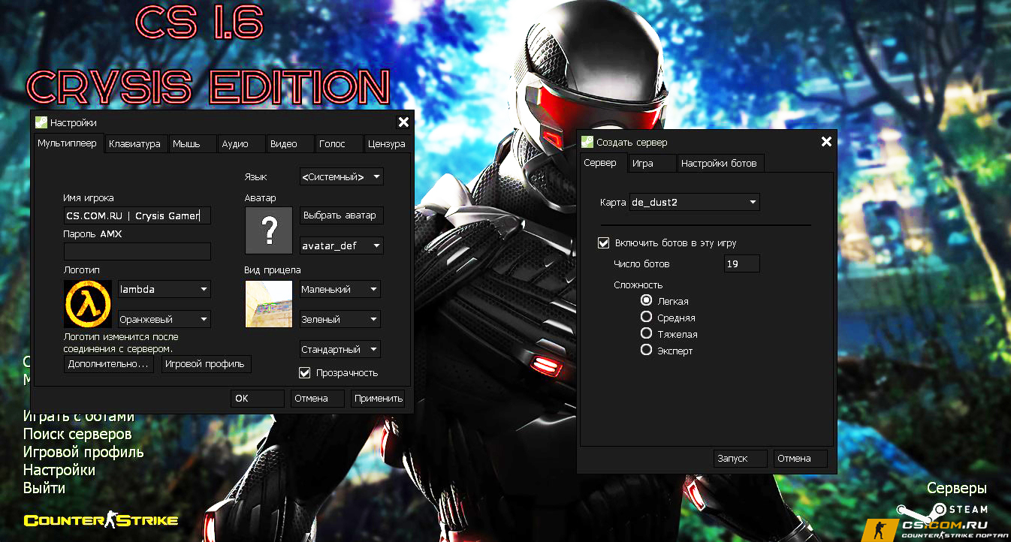Image resolution: width=1011 pixels, height=542 pixels.
Task: Switch to the Голос tab
Action: coord(339,143)
